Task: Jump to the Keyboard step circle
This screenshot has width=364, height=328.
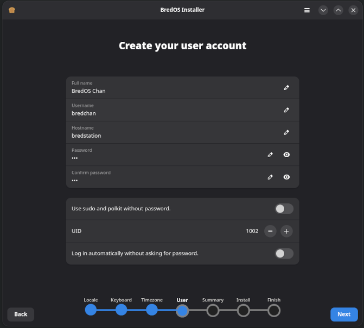Action: pos(121,310)
